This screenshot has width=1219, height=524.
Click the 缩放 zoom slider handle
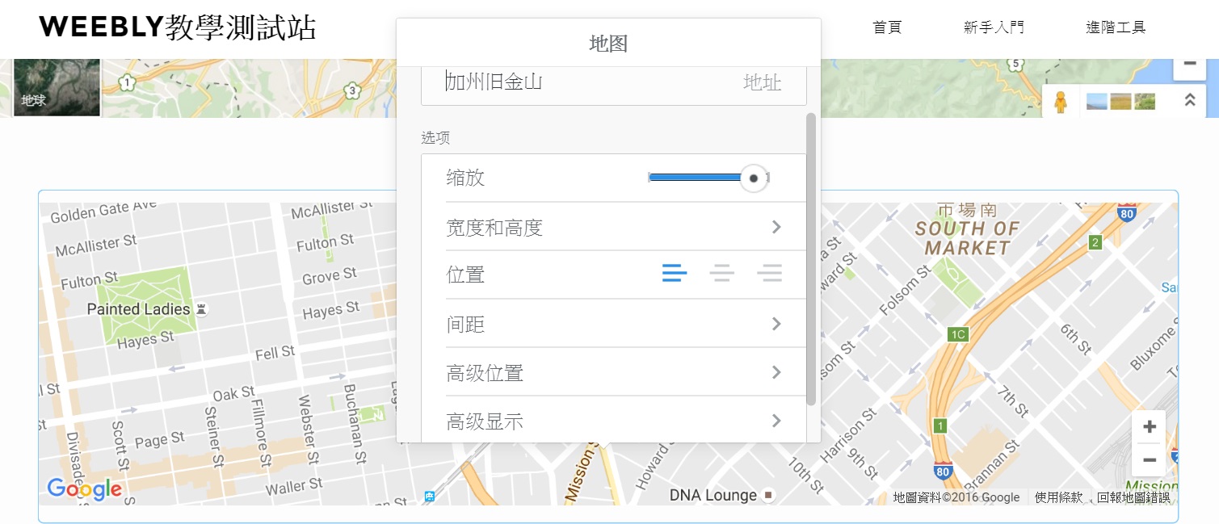754,178
